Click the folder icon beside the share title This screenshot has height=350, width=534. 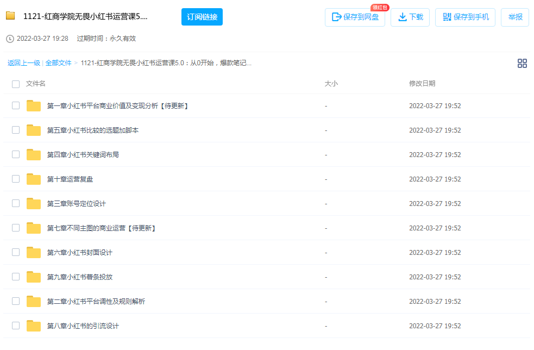[x=10, y=16]
